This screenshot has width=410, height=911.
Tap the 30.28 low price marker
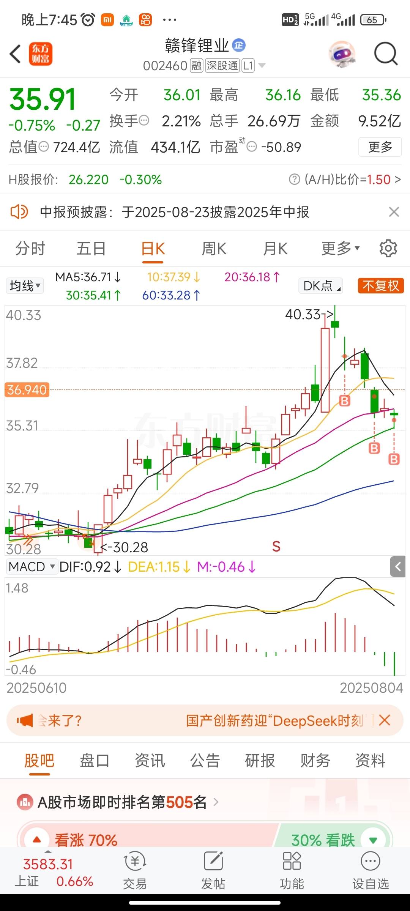coord(124,547)
